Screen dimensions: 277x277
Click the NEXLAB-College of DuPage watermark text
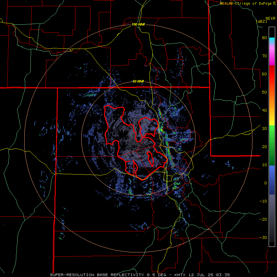pyautogui.click(x=246, y=3)
